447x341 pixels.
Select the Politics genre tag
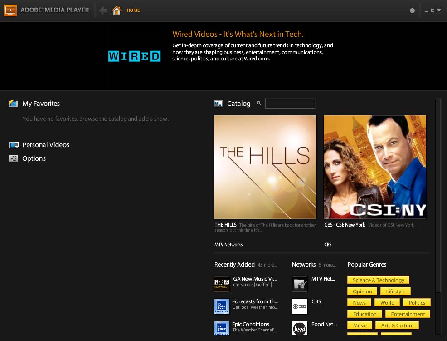417,303
